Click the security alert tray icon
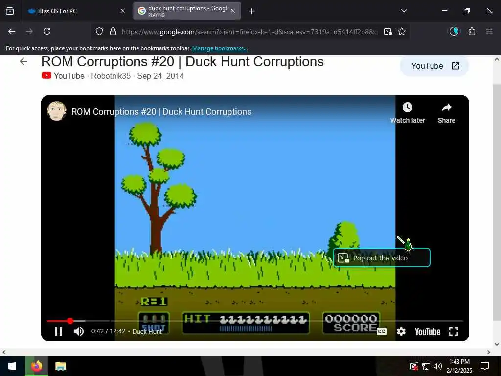The height and width of the screenshot is (376, 501). (x=414, y=366)
